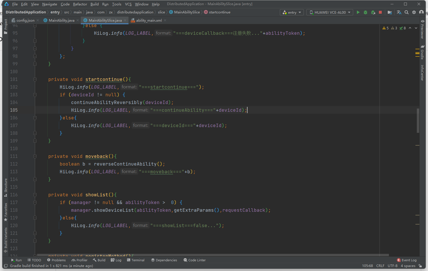428x271 pixels.
Task: Click the vertical editor scrollbar thumb
Action: 418,121
